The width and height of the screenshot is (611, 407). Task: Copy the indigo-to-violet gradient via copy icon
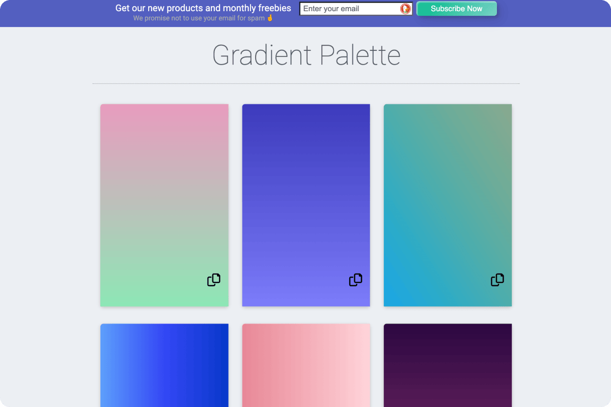point(355,280)
